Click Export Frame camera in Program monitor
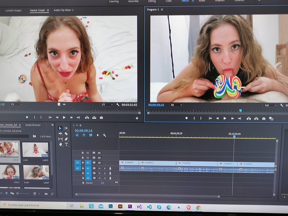Image resolution: width=288 pixels, height=216 pixels. (264, 119)
